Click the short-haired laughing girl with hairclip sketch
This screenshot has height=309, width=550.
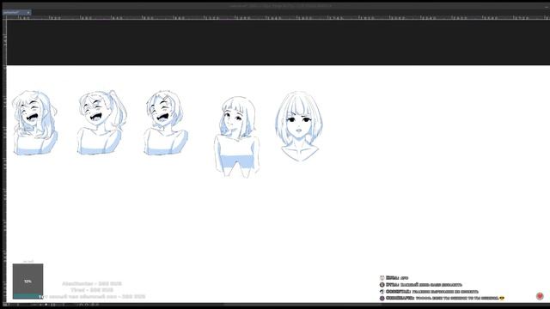click(x=166, y=123)
